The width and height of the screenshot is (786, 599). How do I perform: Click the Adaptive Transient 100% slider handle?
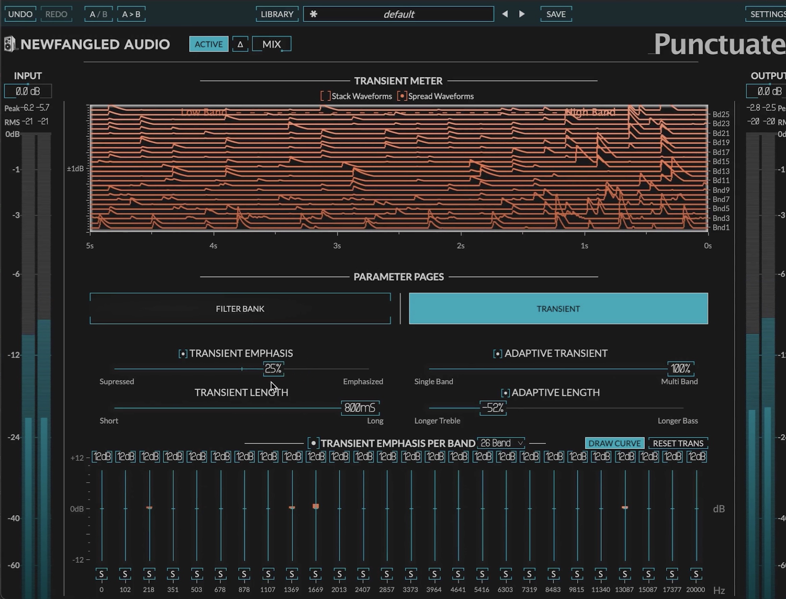pyautogui.click(x=681, y=369)
